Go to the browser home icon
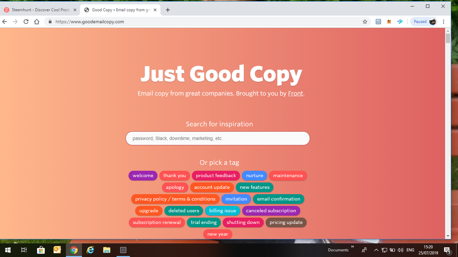 pyautogui.click(x=36, y=22)
